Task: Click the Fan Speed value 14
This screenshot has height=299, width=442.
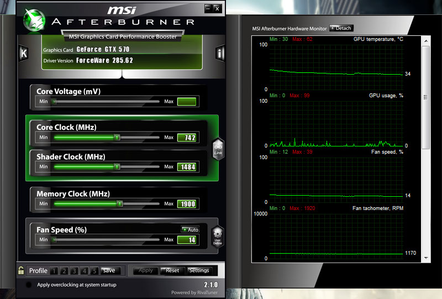Action: tap(187, 240)
